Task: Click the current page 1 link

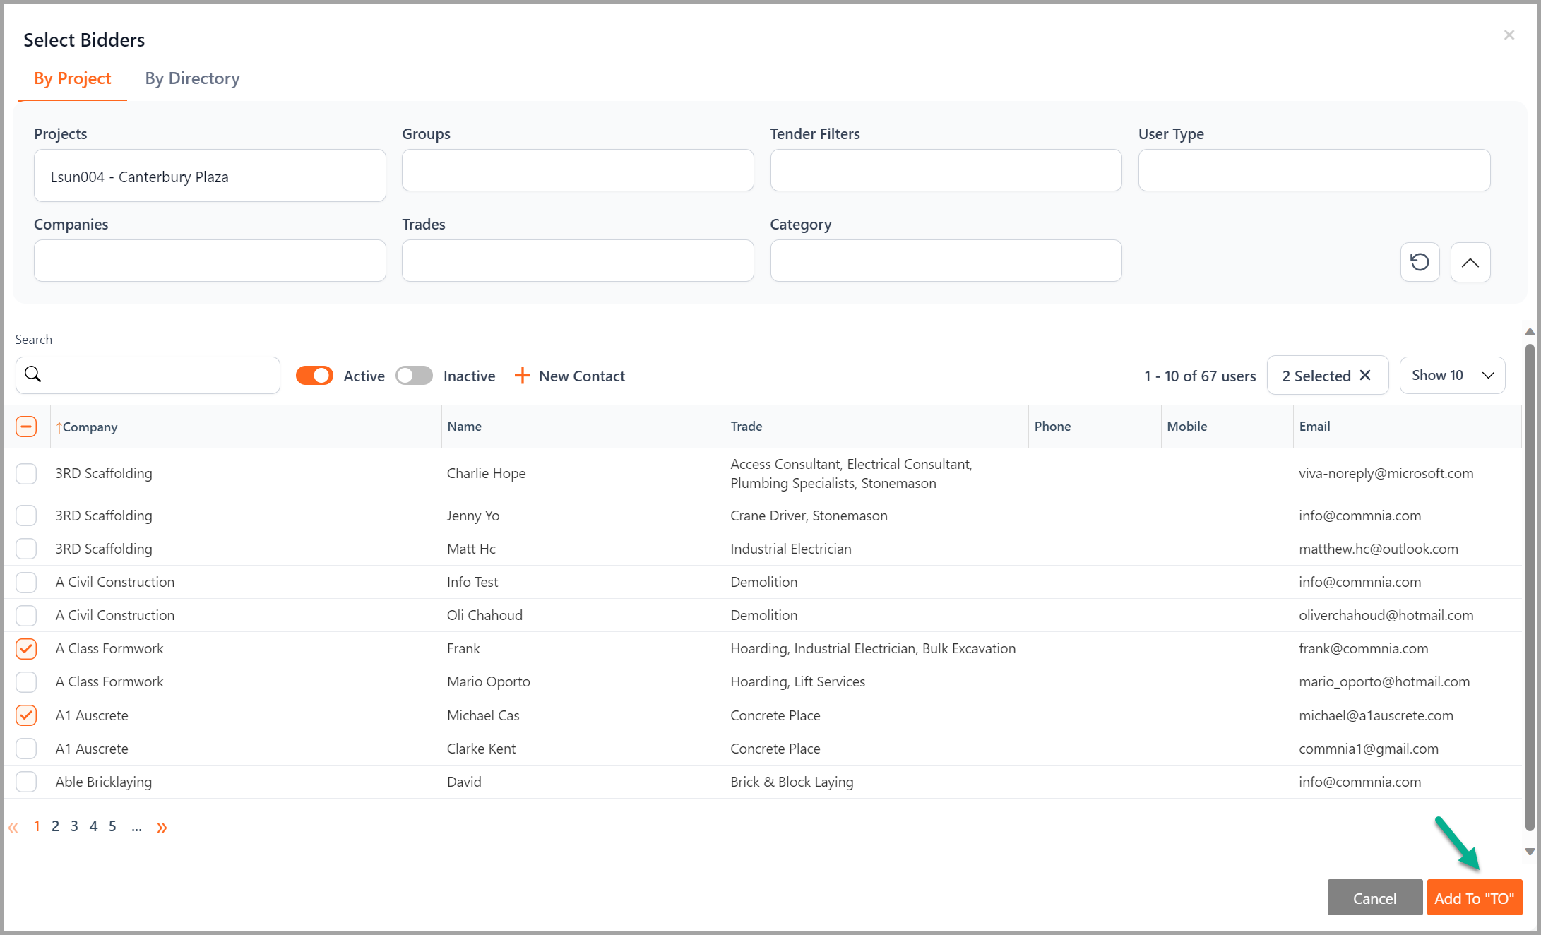Action: point(37,826)
